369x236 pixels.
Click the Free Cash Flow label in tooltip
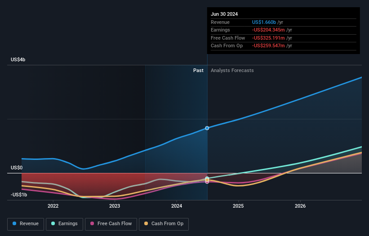point(228,38)
